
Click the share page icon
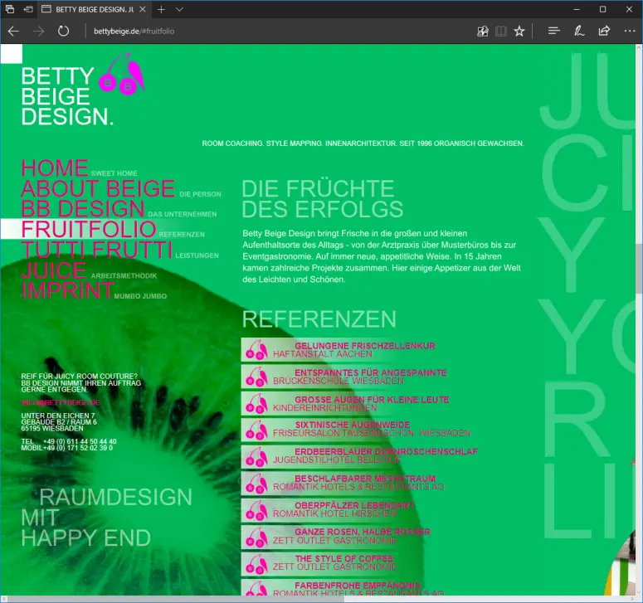click(604, 32)
